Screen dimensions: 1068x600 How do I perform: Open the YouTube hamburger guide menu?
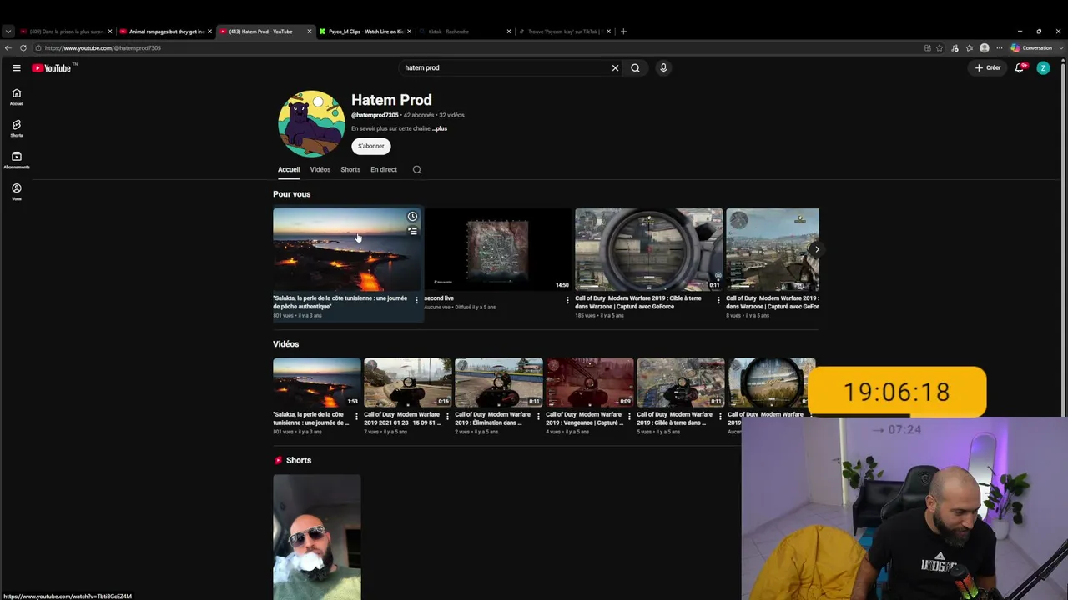point(16,68)
